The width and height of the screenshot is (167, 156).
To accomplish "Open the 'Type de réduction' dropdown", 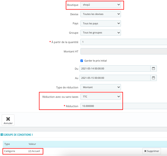I will pos(101,87).
